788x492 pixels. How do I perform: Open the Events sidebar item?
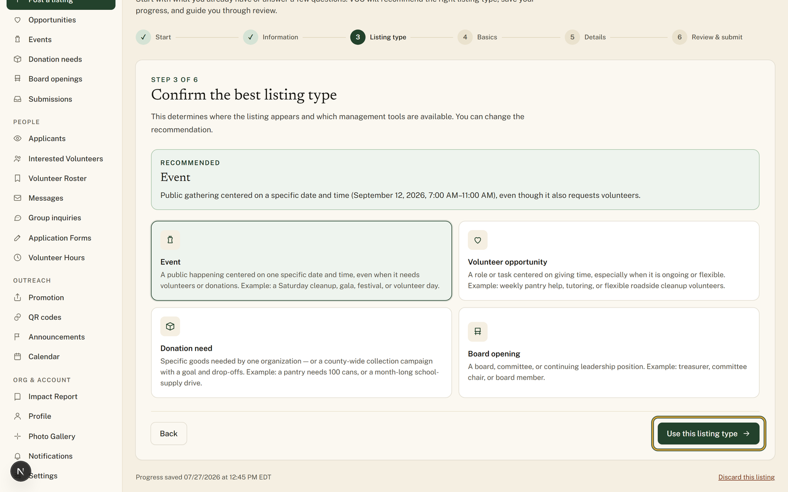(x=61, y=39)
